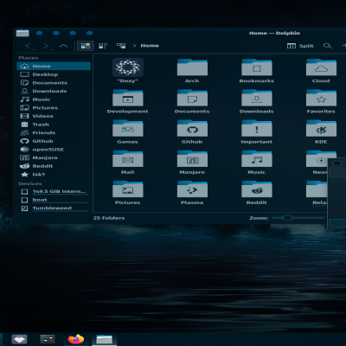
Task: Select the Mail folder icon
Action: tap(128, 158)
